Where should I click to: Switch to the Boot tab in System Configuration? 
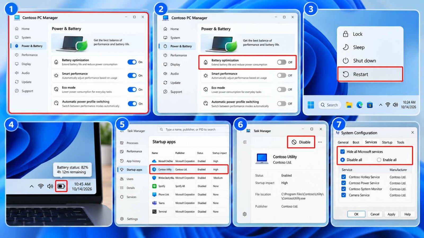point(356,142)
